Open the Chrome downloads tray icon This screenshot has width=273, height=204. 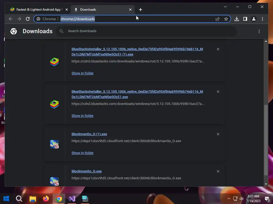[x=237, y=19]
